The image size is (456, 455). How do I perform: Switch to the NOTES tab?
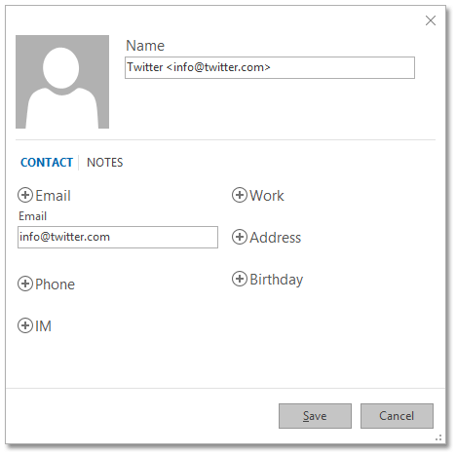pyautogui.click(x=105, y=163)
